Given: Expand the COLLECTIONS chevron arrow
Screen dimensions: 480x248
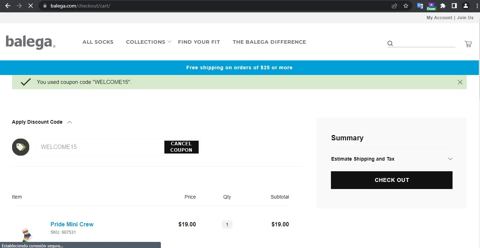Looking at the screenshot, I should pyautogui.click(x=169, y=42).
